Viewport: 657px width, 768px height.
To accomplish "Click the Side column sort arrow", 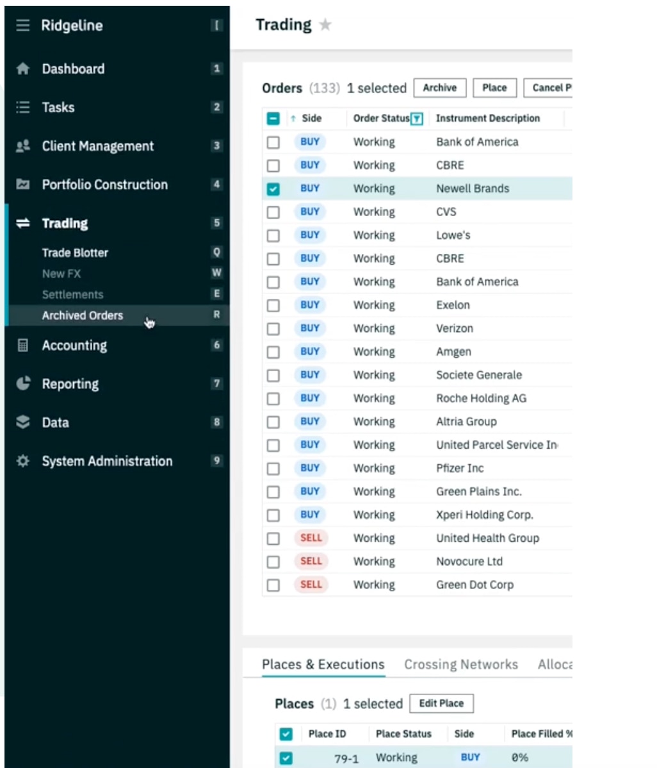I will (x=293, y=119).
